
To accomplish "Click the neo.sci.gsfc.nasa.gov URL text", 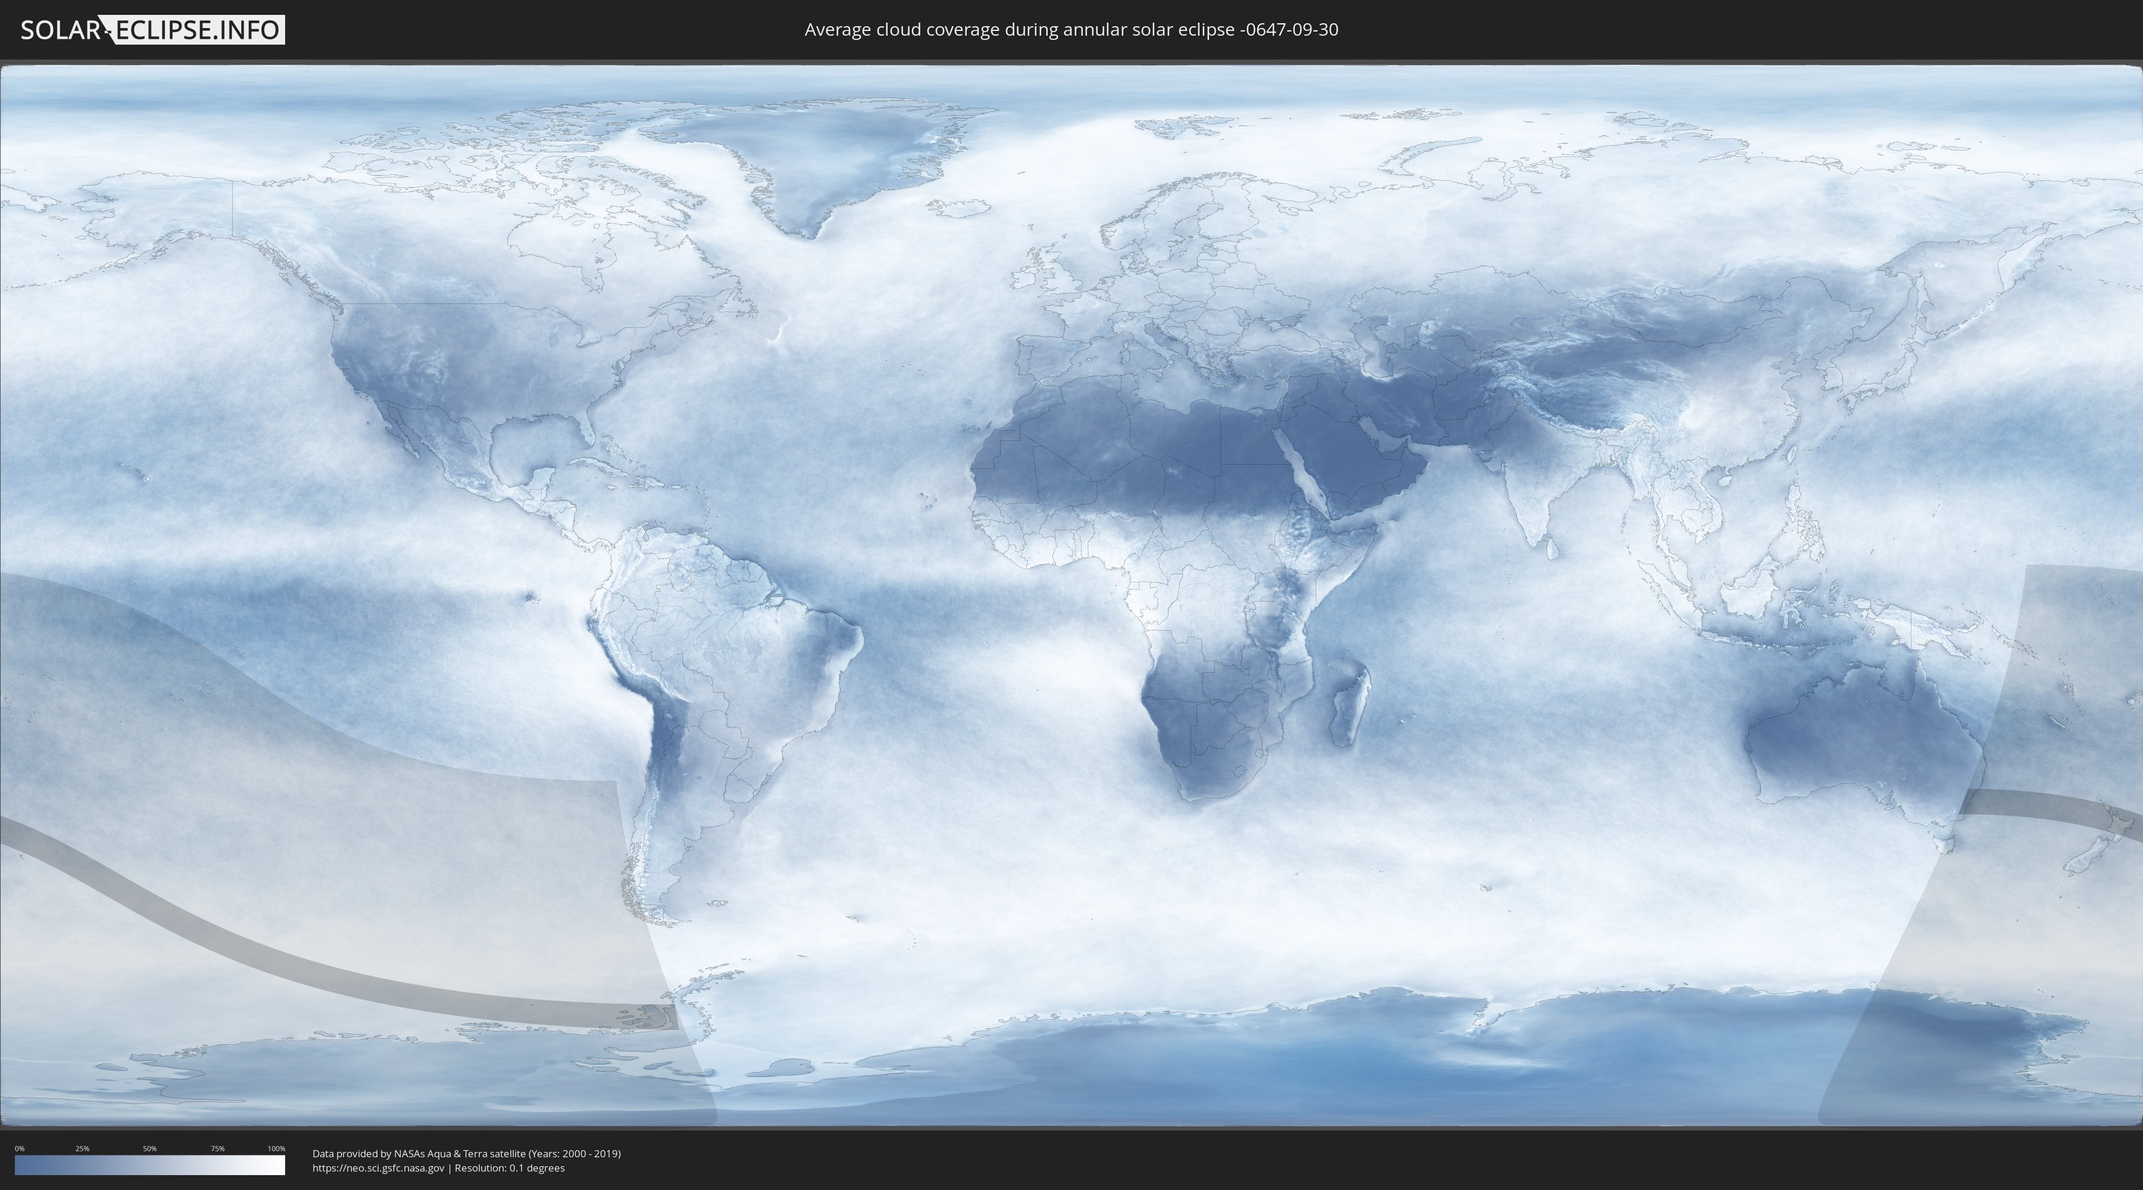I will point(379,1169).
